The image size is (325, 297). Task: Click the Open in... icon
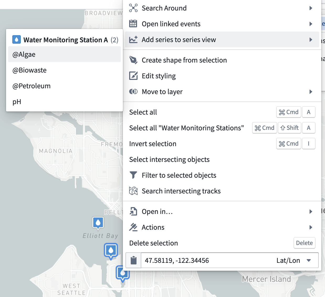pos(134,211)
